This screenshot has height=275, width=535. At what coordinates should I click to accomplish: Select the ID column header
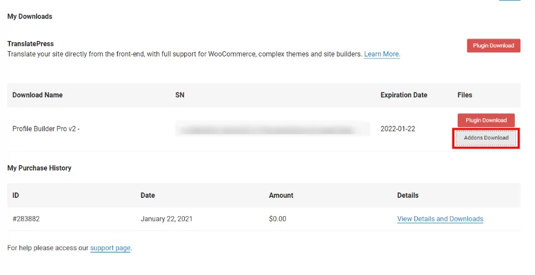click(15, 195)
